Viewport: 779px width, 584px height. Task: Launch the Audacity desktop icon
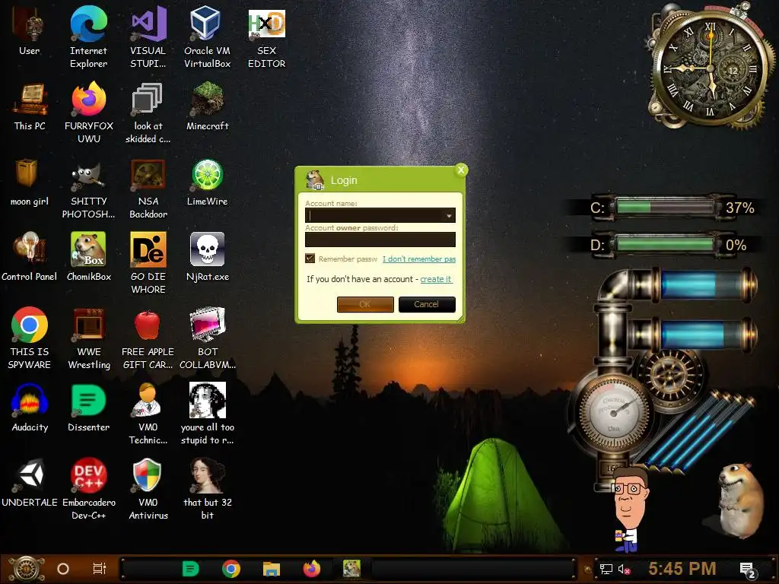tap(30, 408)
